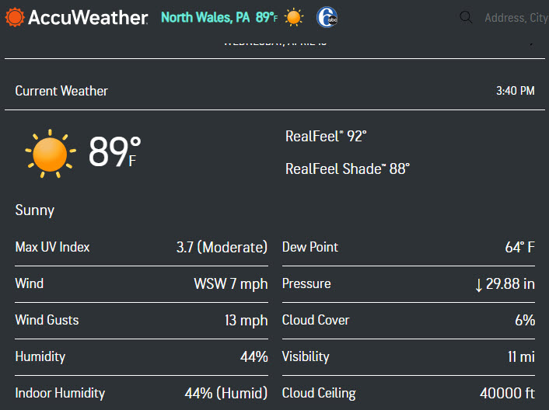Expand the date dropdown arrow at top
The height and width of the screenshot is (410, 549).
pyautogui.click(x=532, y=43)
